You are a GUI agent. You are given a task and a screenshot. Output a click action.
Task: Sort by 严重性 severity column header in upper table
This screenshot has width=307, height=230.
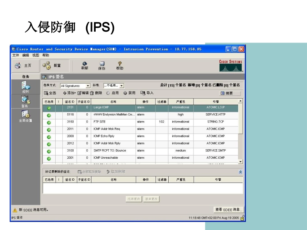181,102
